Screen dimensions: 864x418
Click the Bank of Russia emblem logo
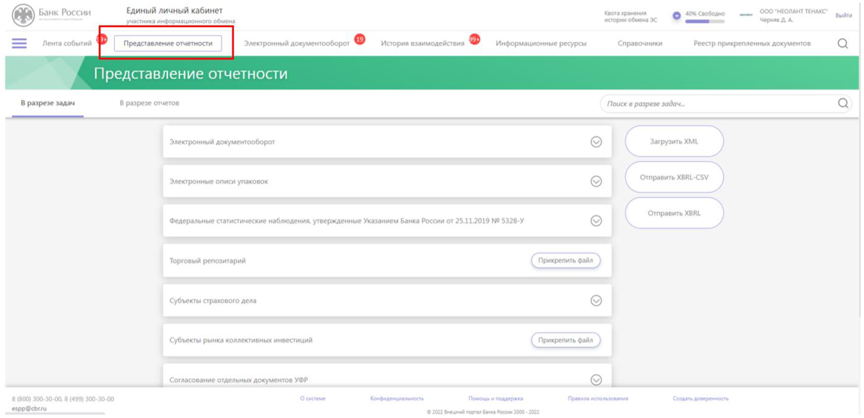coord(23,15)
